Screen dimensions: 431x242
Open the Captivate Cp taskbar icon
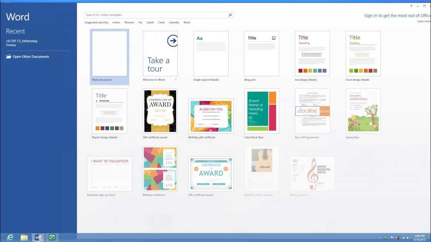(52, 237)
